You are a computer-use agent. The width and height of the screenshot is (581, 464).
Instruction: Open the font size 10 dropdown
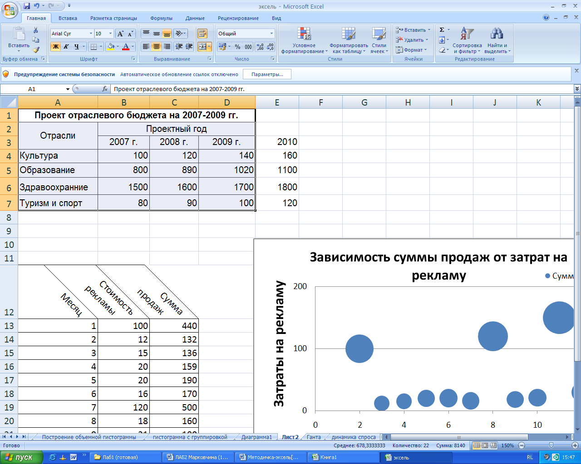pos(110,34)
